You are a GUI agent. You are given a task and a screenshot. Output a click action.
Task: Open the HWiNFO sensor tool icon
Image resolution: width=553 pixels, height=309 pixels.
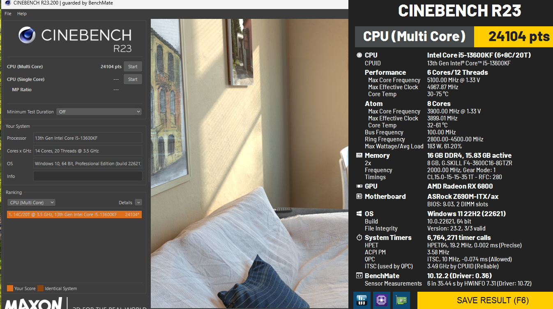[362, 300]
